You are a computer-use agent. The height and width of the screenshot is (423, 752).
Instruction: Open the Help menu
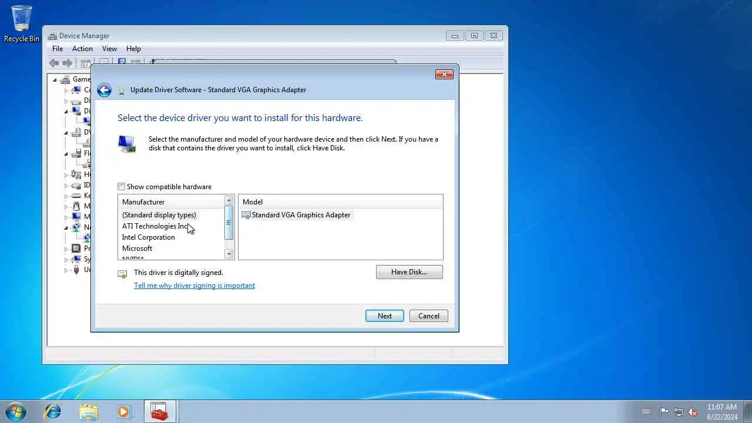[133, 49]
